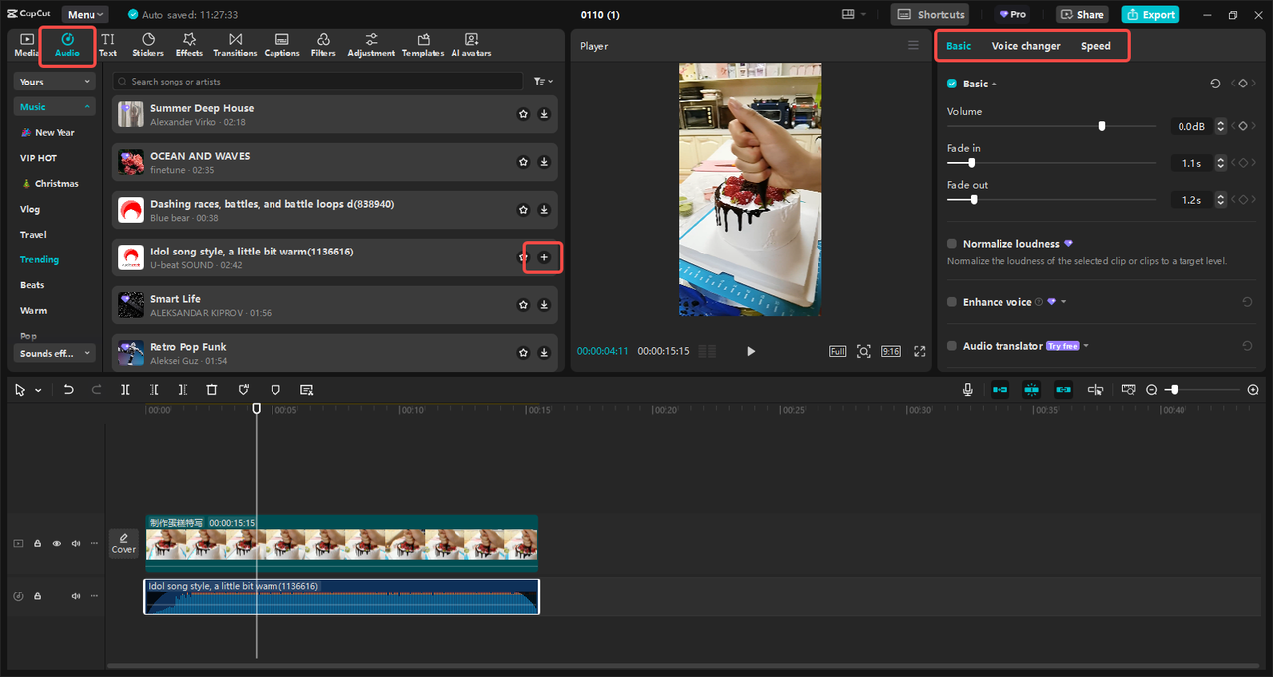Click the More options on video track
1273x677 pixels.
coord(94,544)
